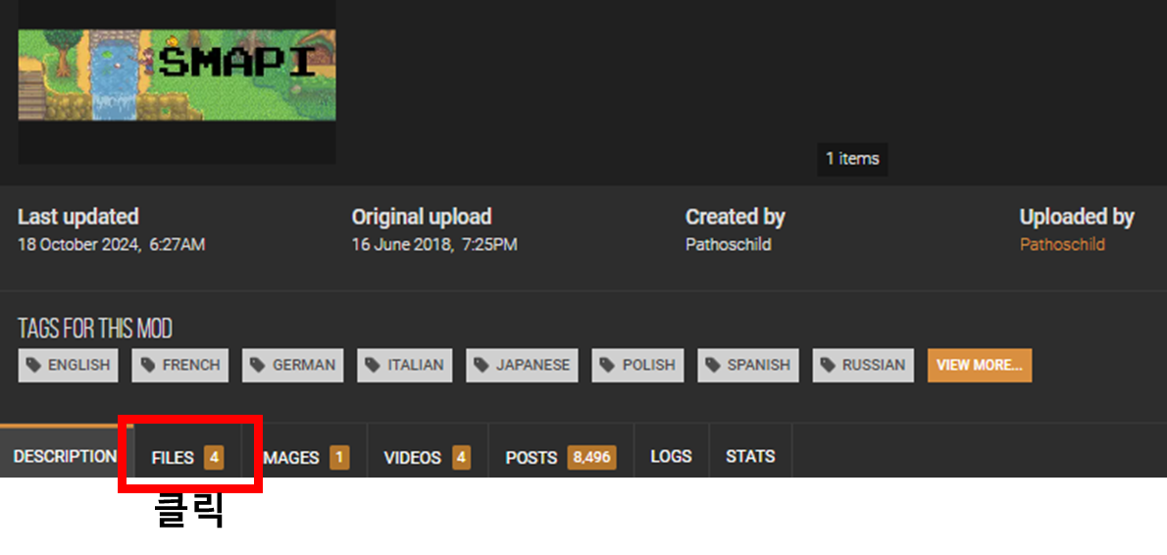This screenshot has width=1167, height=555.
Task: Switch to the Description tab
Action: coord(65,457)
